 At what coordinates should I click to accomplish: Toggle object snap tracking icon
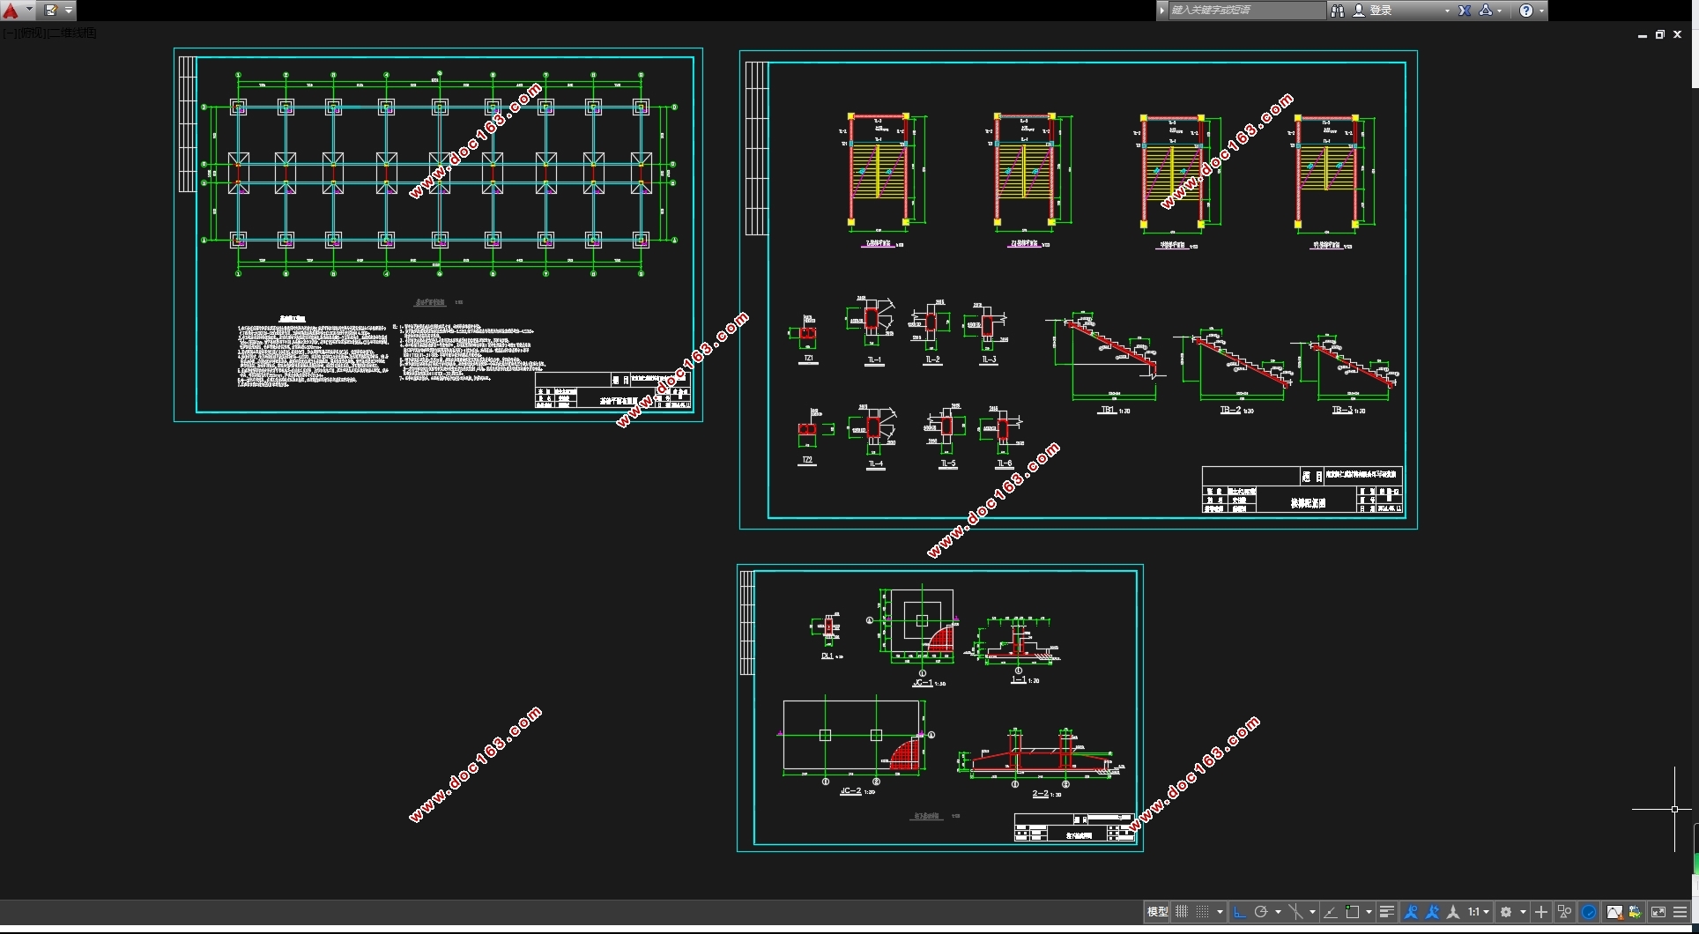coord(1331,912)
